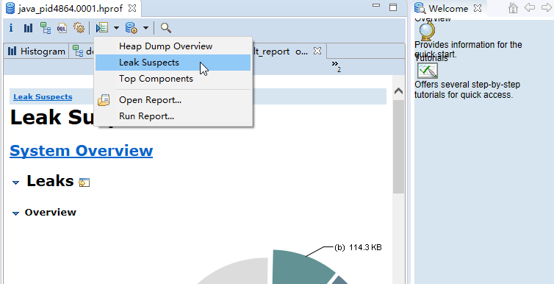Click "Offers several step-by-step tutorials" text

[x=467, y=90]
